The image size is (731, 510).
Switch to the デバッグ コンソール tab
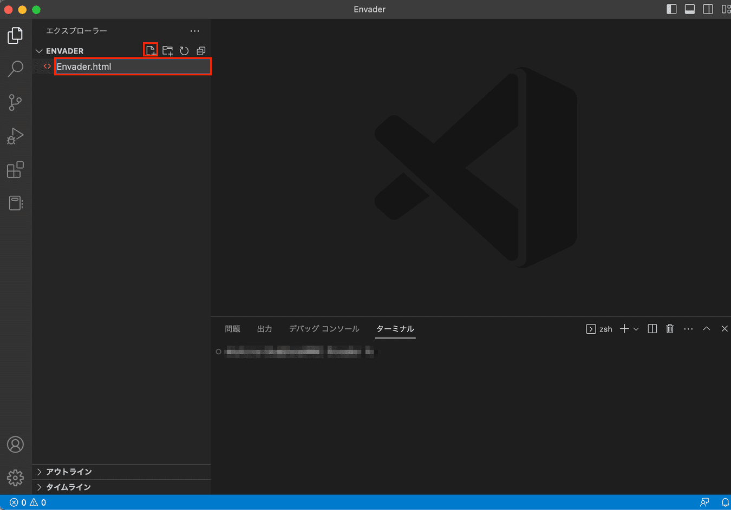(x=324, y=329)
